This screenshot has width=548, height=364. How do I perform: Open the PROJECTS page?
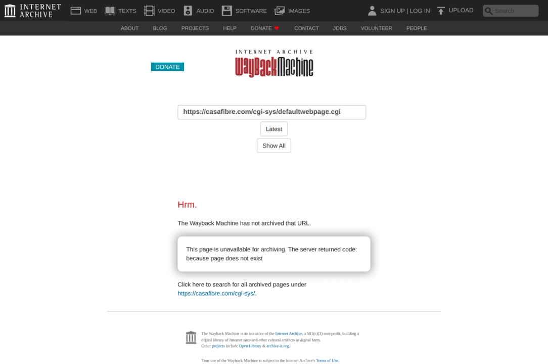(x=195, y=28)
